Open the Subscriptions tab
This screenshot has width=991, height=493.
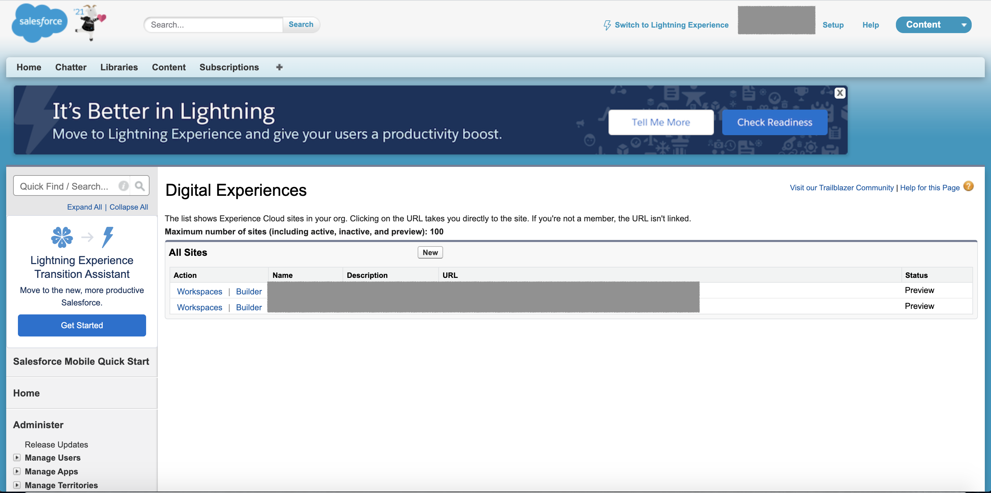pyautogui.click(x=229, y=67)
